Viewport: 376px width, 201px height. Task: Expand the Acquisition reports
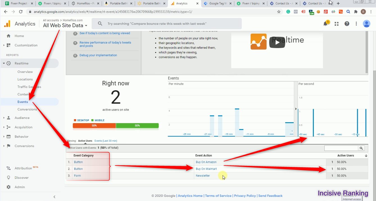point(4,127)
